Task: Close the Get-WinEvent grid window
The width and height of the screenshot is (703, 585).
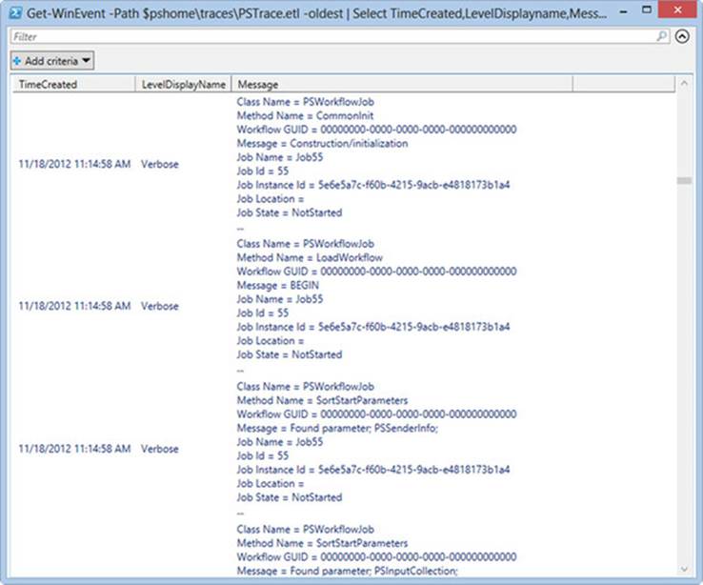Action: click(x=677, y=10)
